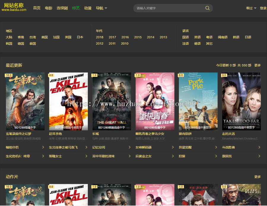Go to the 电影 section

point(49,8)
